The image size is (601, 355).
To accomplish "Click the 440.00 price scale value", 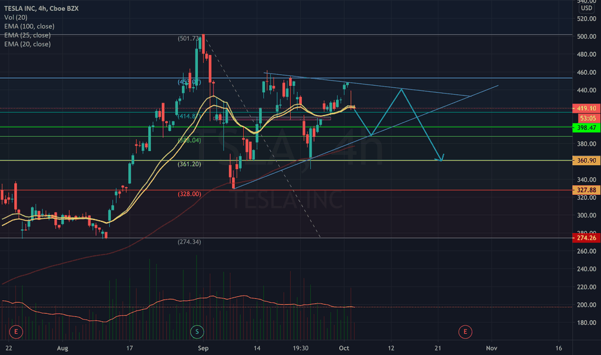I will click(x=586, y=90).
